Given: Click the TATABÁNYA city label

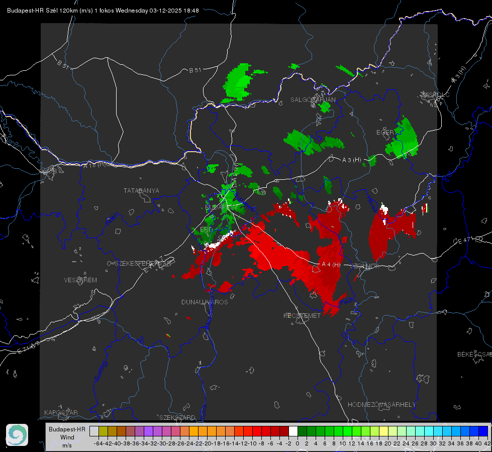Looking at the screenshot, I should click(x=141, y=190).
